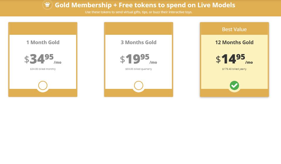Screen dimensions: 281x164
Task: Click the subtitle about virtual gifts and tips
Action: pyautogui.click(x=138, y=12)
